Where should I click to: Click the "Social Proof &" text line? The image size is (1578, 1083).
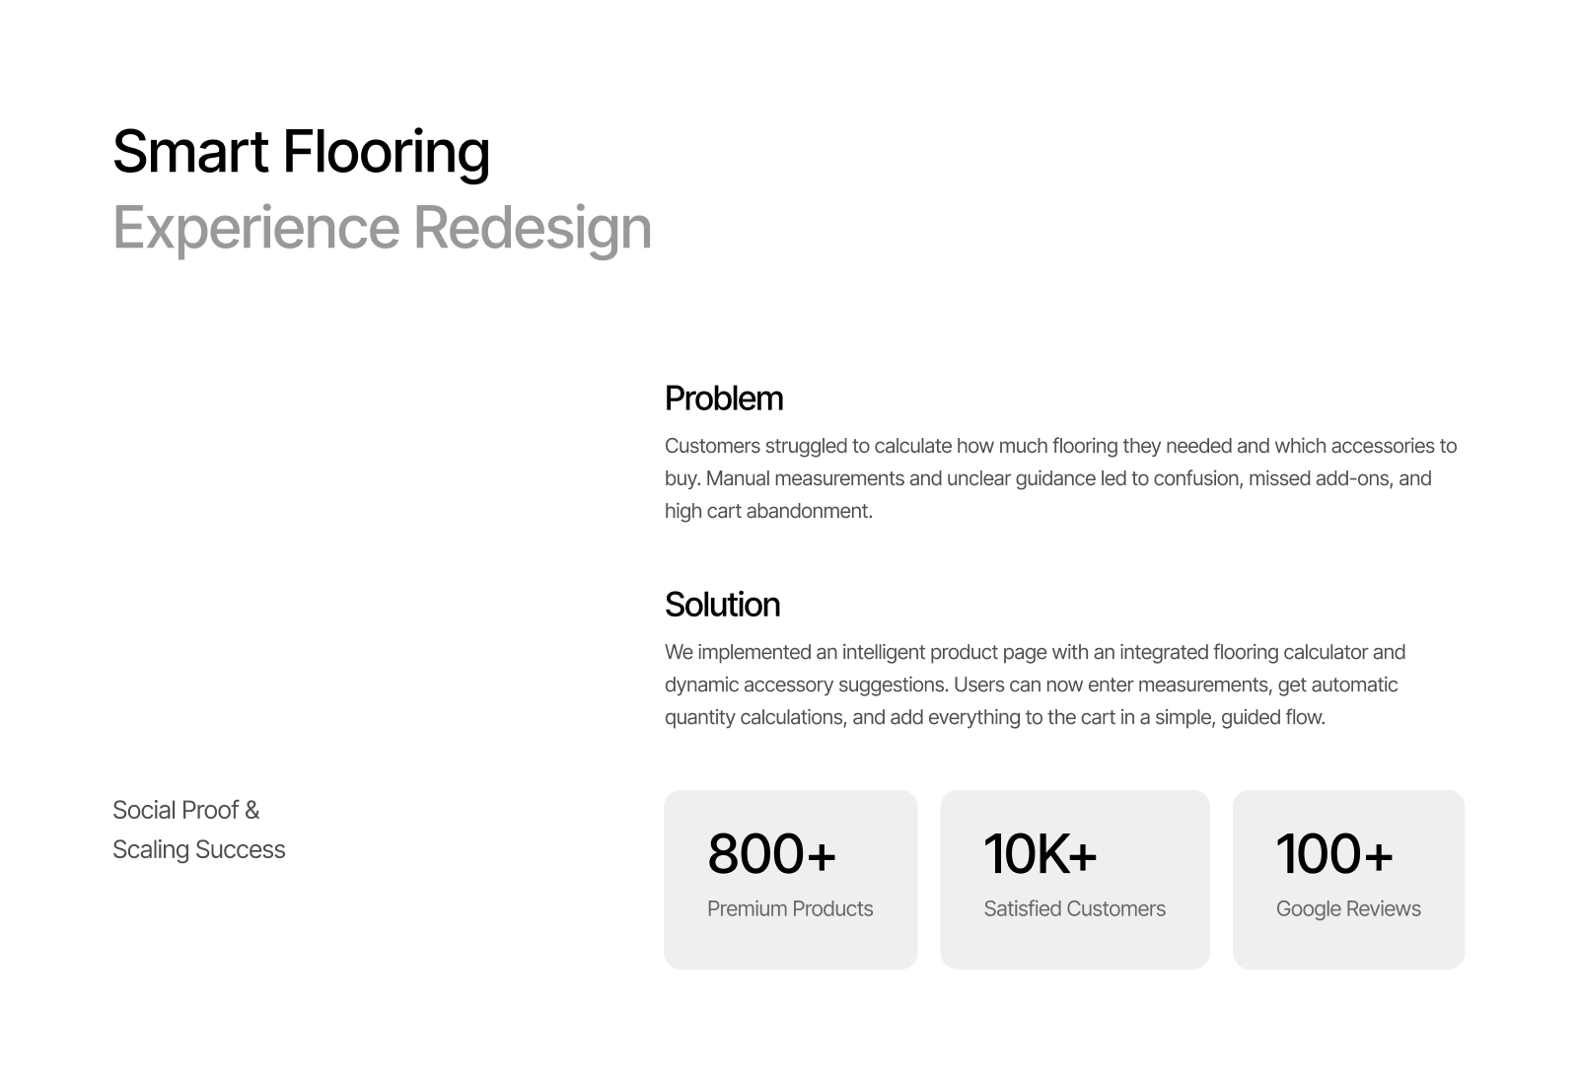pyautogui.click(x=185, y=810)
